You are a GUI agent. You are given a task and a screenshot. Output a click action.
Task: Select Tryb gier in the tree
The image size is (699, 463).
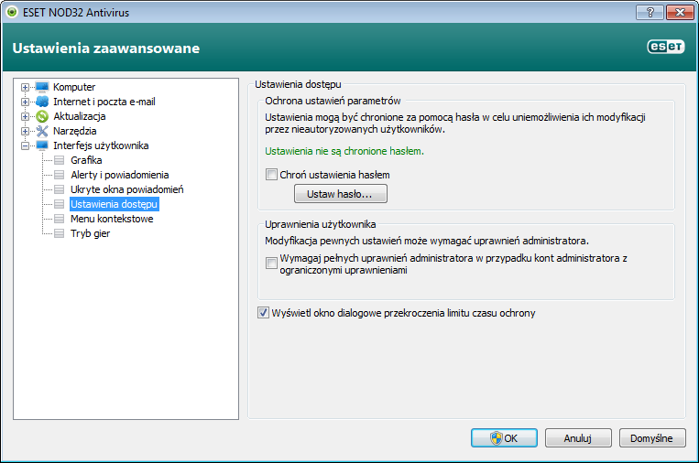point(90,233)
